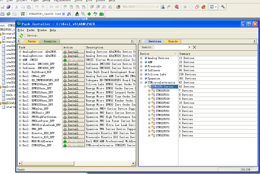Click Up to date button for Keil::MDK-Middleware
Screen dimensions: 260x174
coord(74,141)
